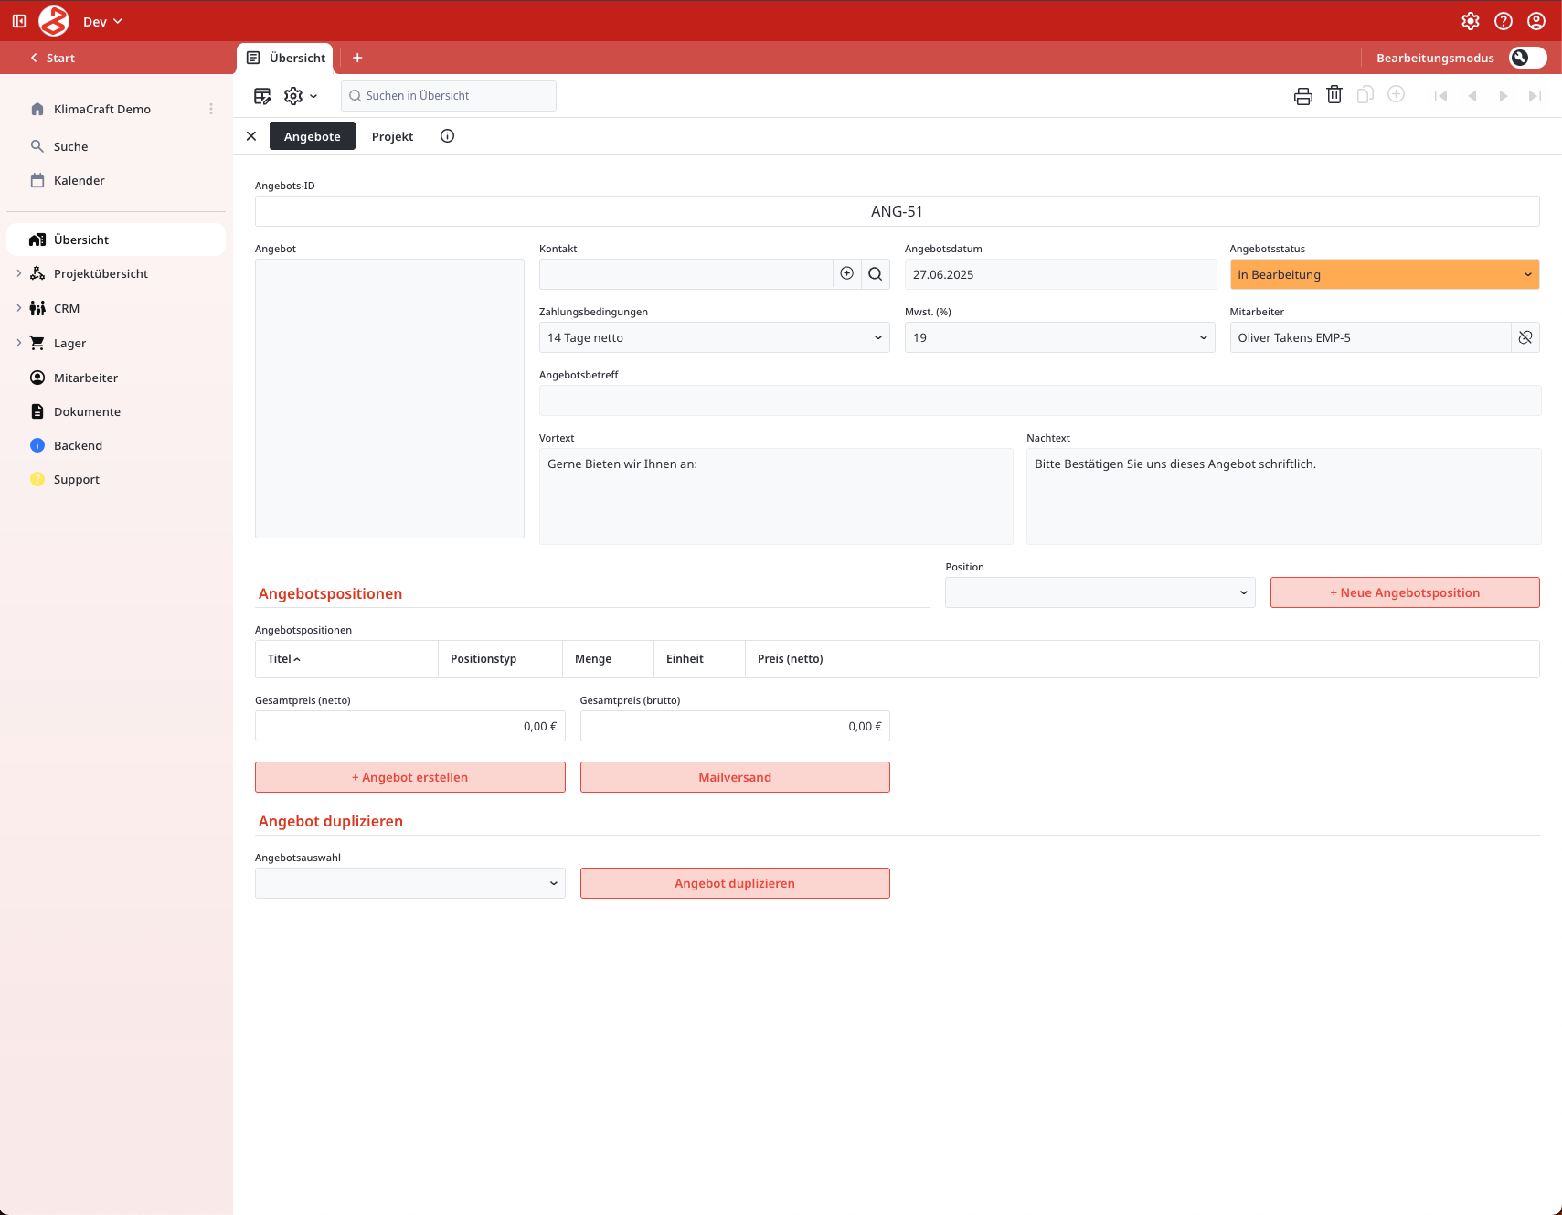Click the Neue Angebotsposition button
The image size is (1562, 1215).
tap(1404, 592)
